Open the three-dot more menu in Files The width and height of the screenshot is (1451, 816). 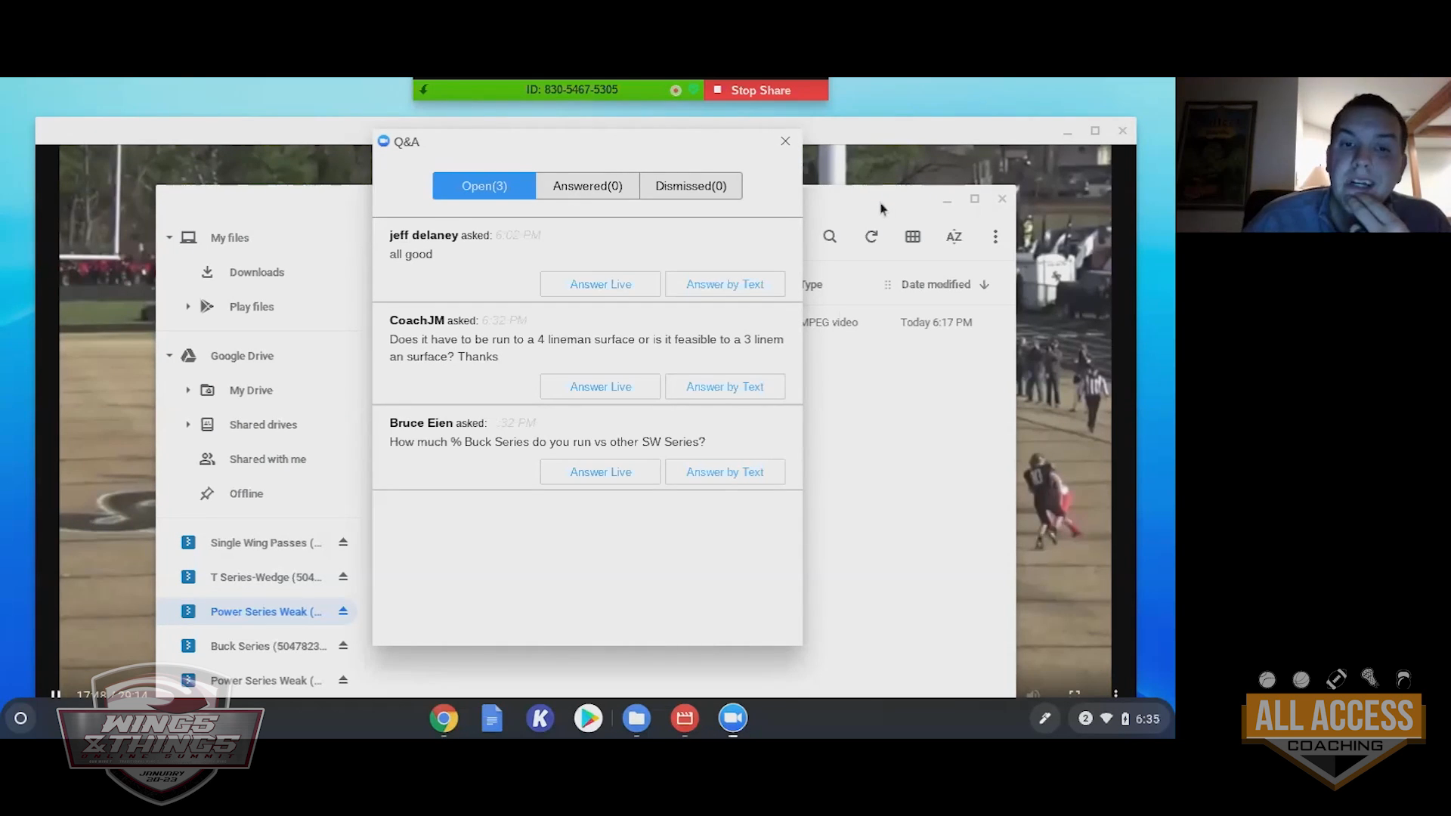click(995, 237)
